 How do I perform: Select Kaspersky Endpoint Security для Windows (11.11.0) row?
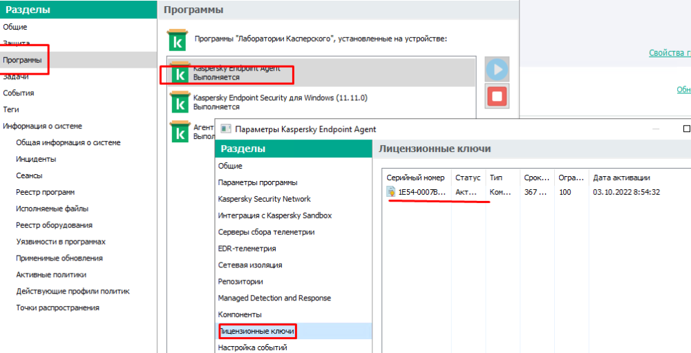point(321,102)
